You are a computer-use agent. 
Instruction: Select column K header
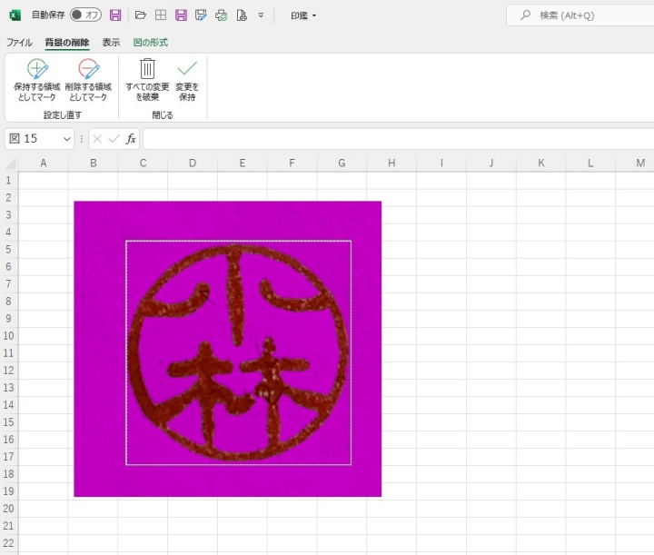tap(541, 163)
